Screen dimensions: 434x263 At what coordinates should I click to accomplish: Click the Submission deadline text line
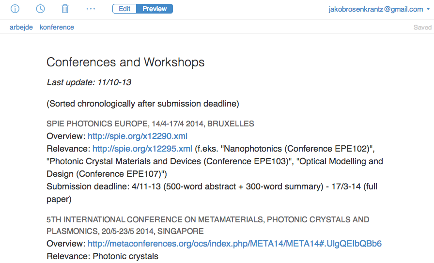click(212, 193)
